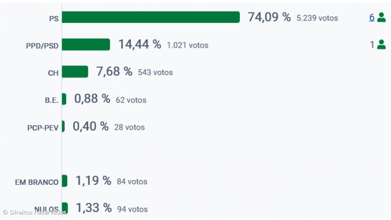Click the PS party label
This screenshot has width=391, height=220.
coord(54,19)
